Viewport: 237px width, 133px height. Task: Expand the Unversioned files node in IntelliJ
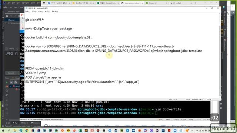tap(6, 23)
